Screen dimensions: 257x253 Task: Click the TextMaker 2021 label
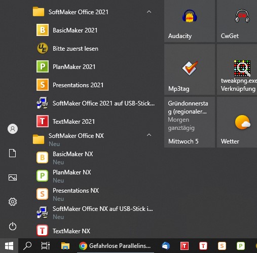74,122
